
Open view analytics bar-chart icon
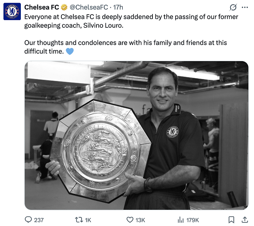180,220
